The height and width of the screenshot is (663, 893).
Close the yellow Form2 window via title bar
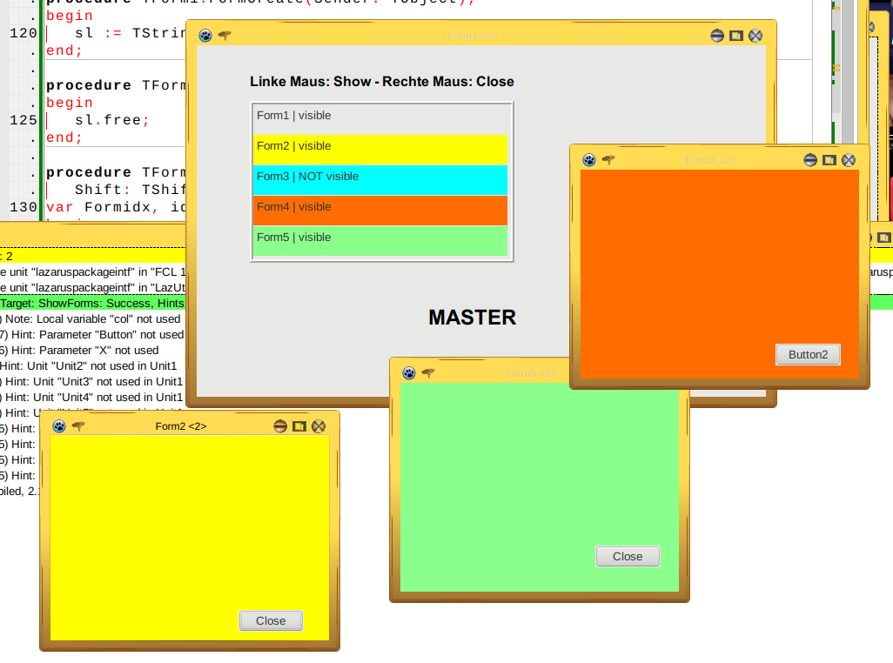point(319,426)
